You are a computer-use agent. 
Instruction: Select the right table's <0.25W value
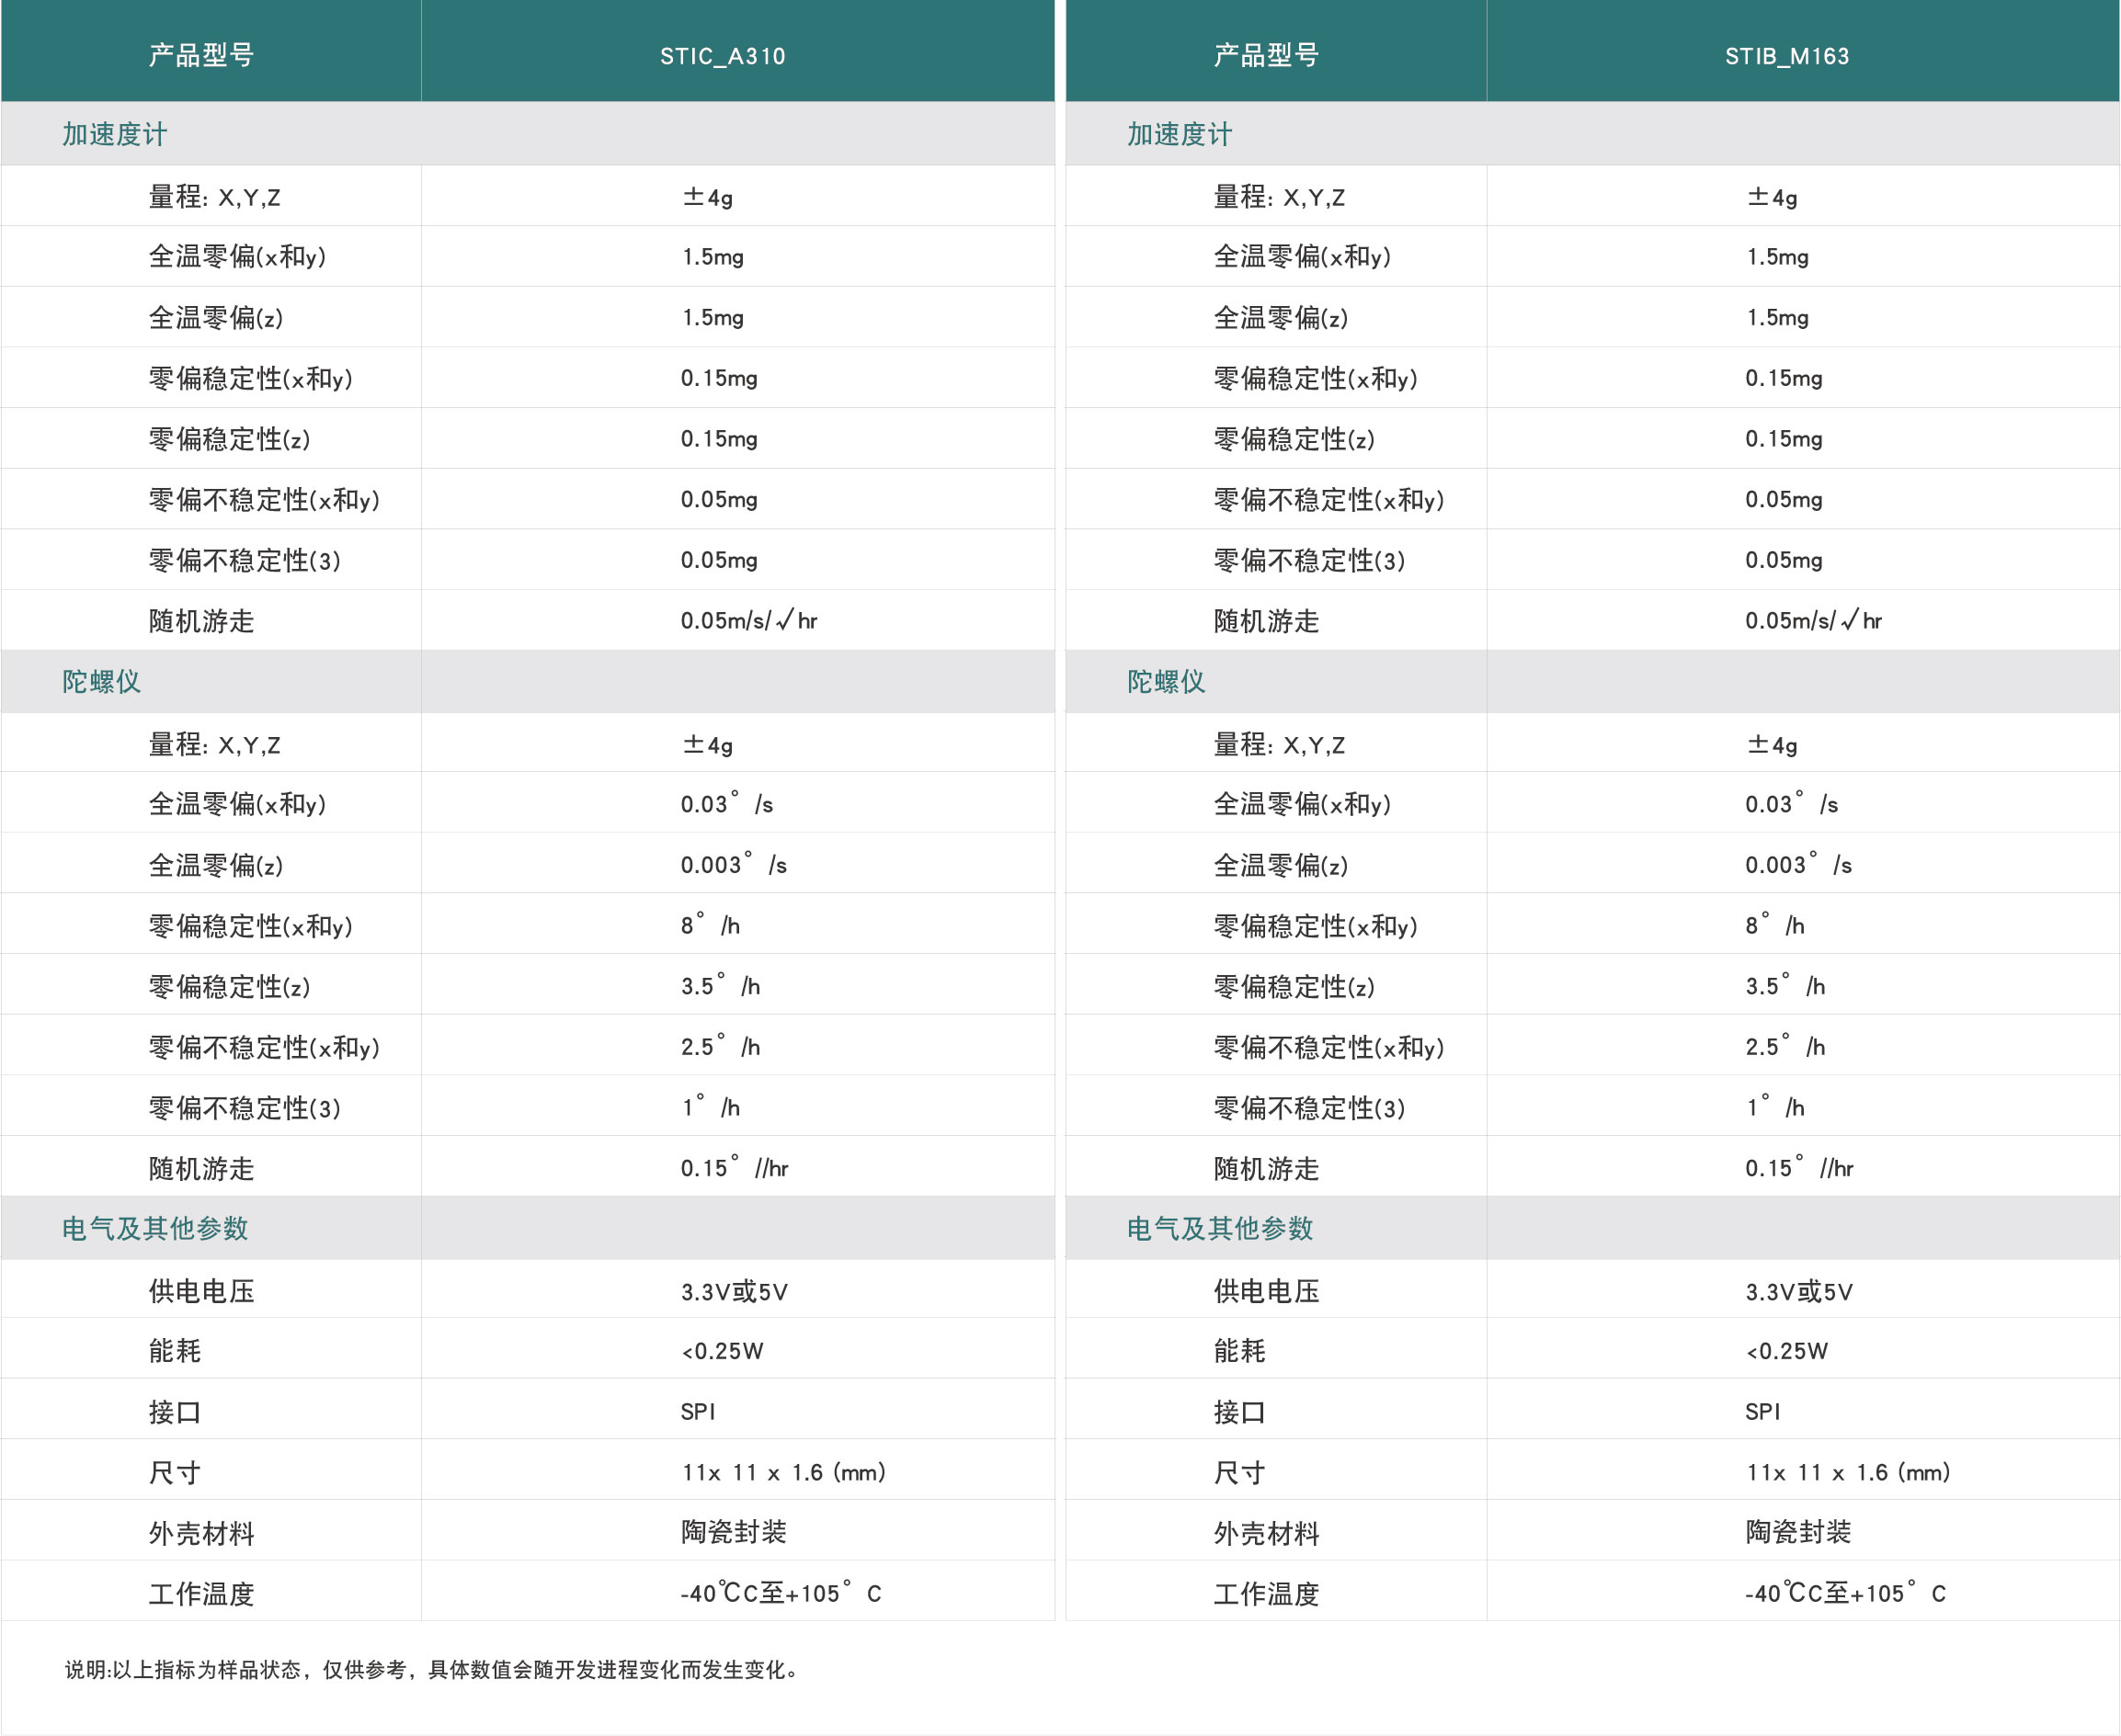point(1785,1351)
